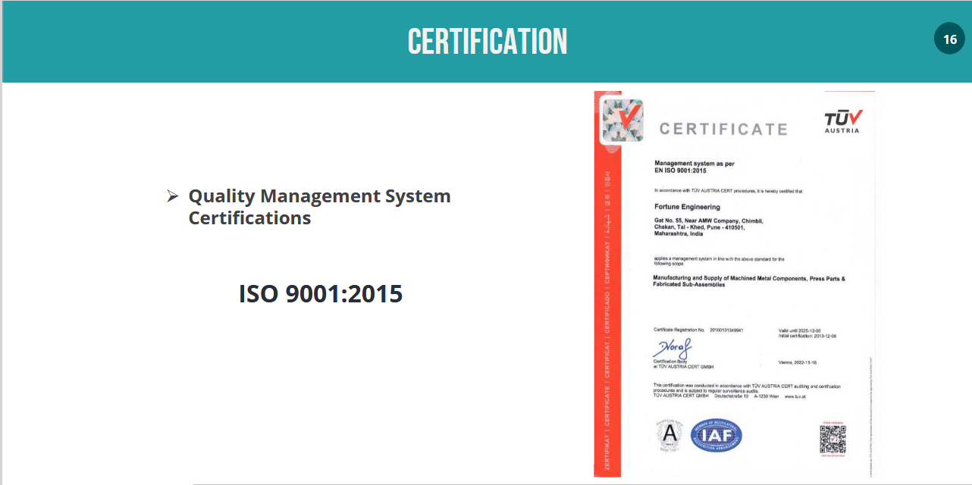Click the holographic checkmark emblem on certificate

point(622,120)
